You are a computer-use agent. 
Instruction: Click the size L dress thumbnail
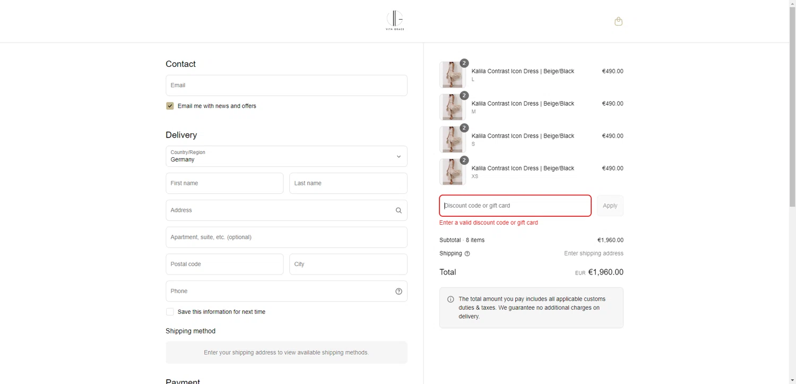click(x=453, y=75)
